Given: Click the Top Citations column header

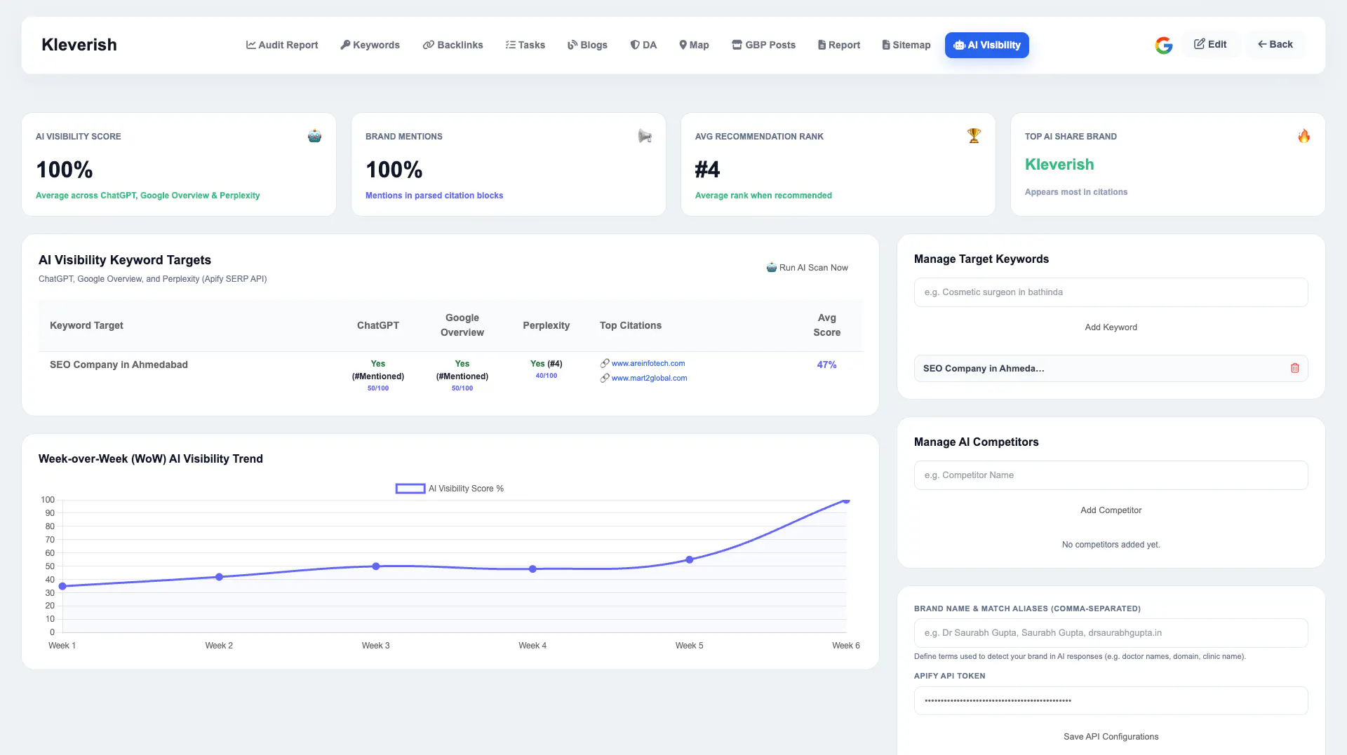Looking at the screenshot, I should 631,325.
